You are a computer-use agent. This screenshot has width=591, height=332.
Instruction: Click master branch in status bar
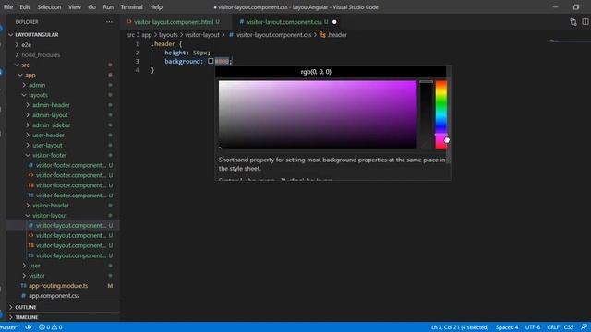[9, 327]
